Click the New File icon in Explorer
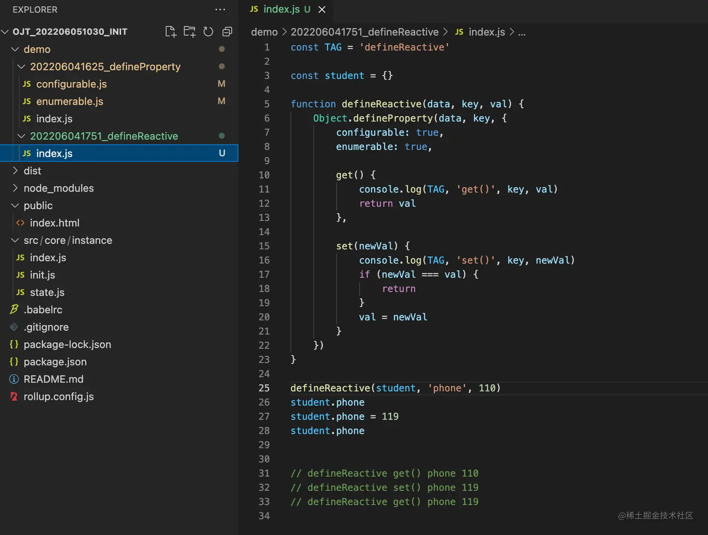The height and width of the screenshot is (535, 708). pyautogui.click(x=171, y=32)
